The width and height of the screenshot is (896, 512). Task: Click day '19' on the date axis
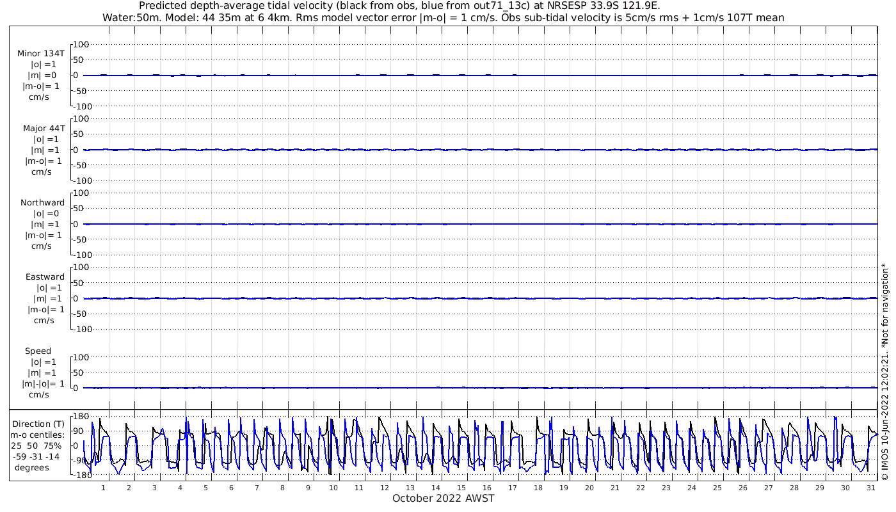[x=564, y=488]
